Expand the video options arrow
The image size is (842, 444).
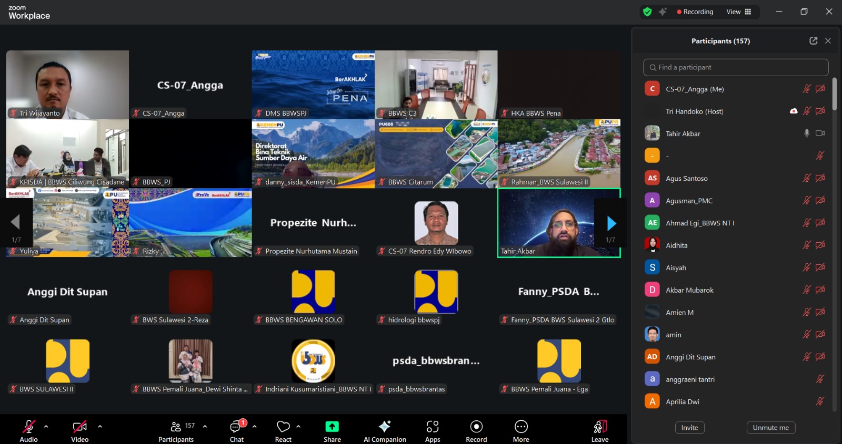coord(100,426)
